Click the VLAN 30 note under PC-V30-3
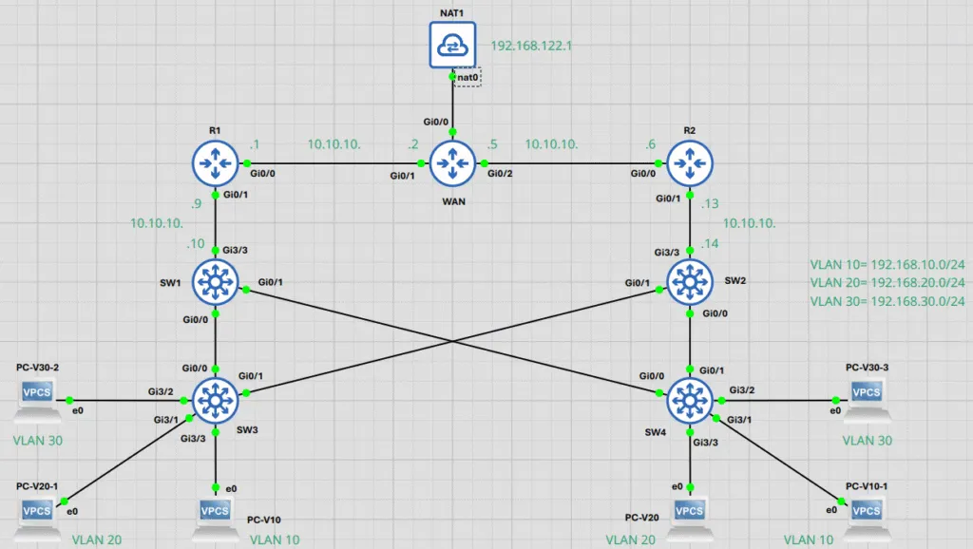This screenshot has height=549, width=973. coord(867,441)
